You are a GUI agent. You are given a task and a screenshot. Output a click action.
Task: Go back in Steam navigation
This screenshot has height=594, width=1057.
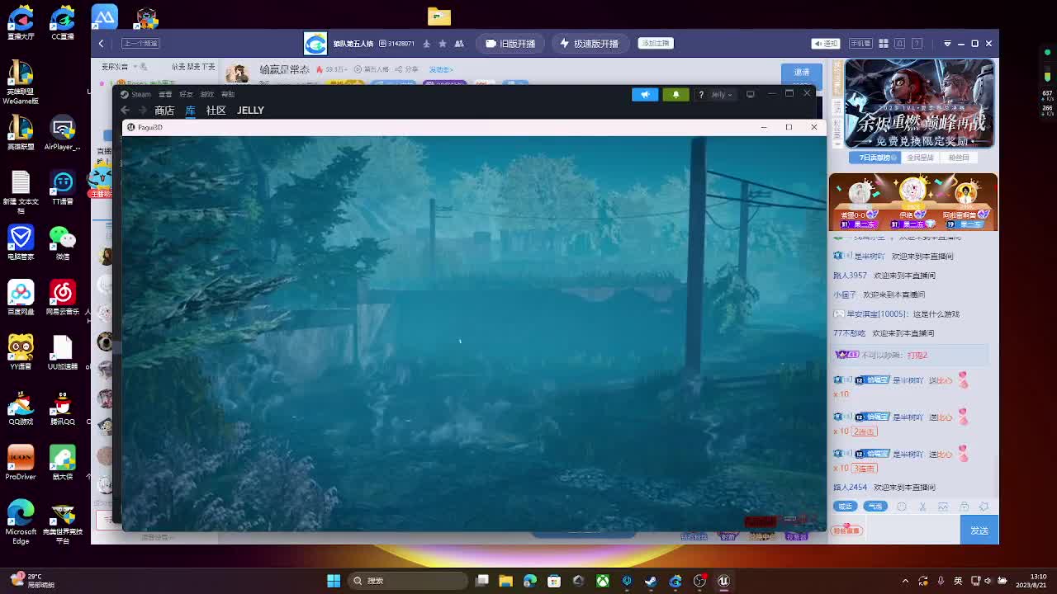pyautogui.click(x=126, y=111)
